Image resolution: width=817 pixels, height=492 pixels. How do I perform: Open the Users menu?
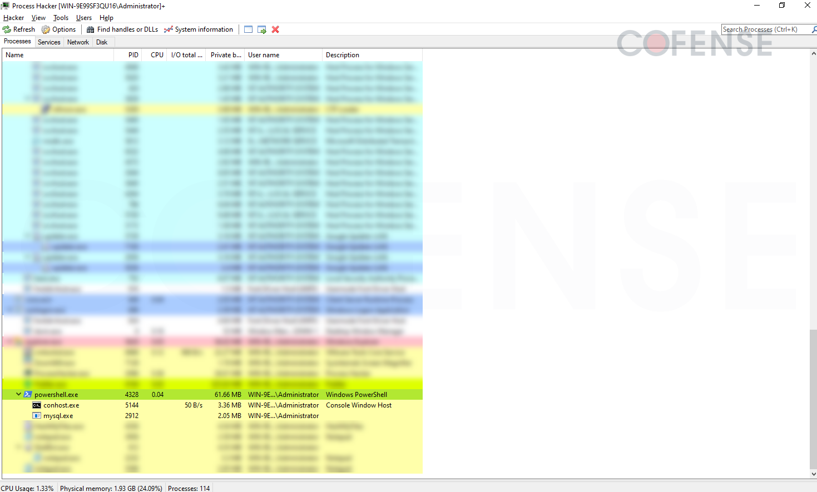tap(84, 18)
